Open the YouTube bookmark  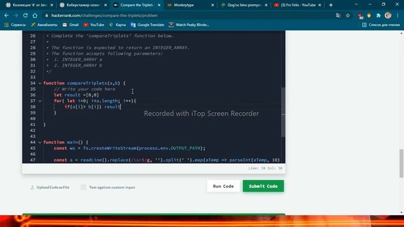point(94,25)
